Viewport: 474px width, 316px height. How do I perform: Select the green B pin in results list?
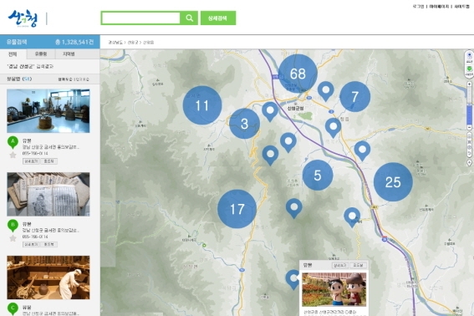13,226
